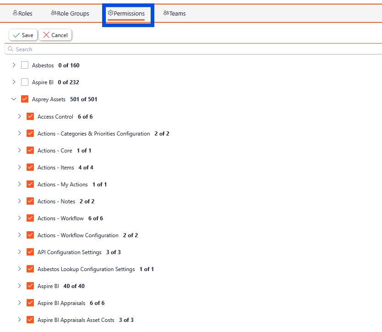Enable the top-level Aspire BI checkbox
The width and height of the screenshot is (382, 332).
[x=25, y=82]
